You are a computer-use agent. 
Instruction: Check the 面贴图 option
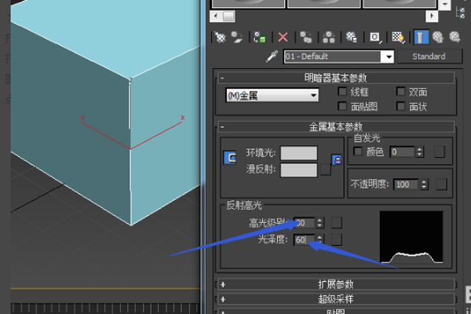(342, 105)
